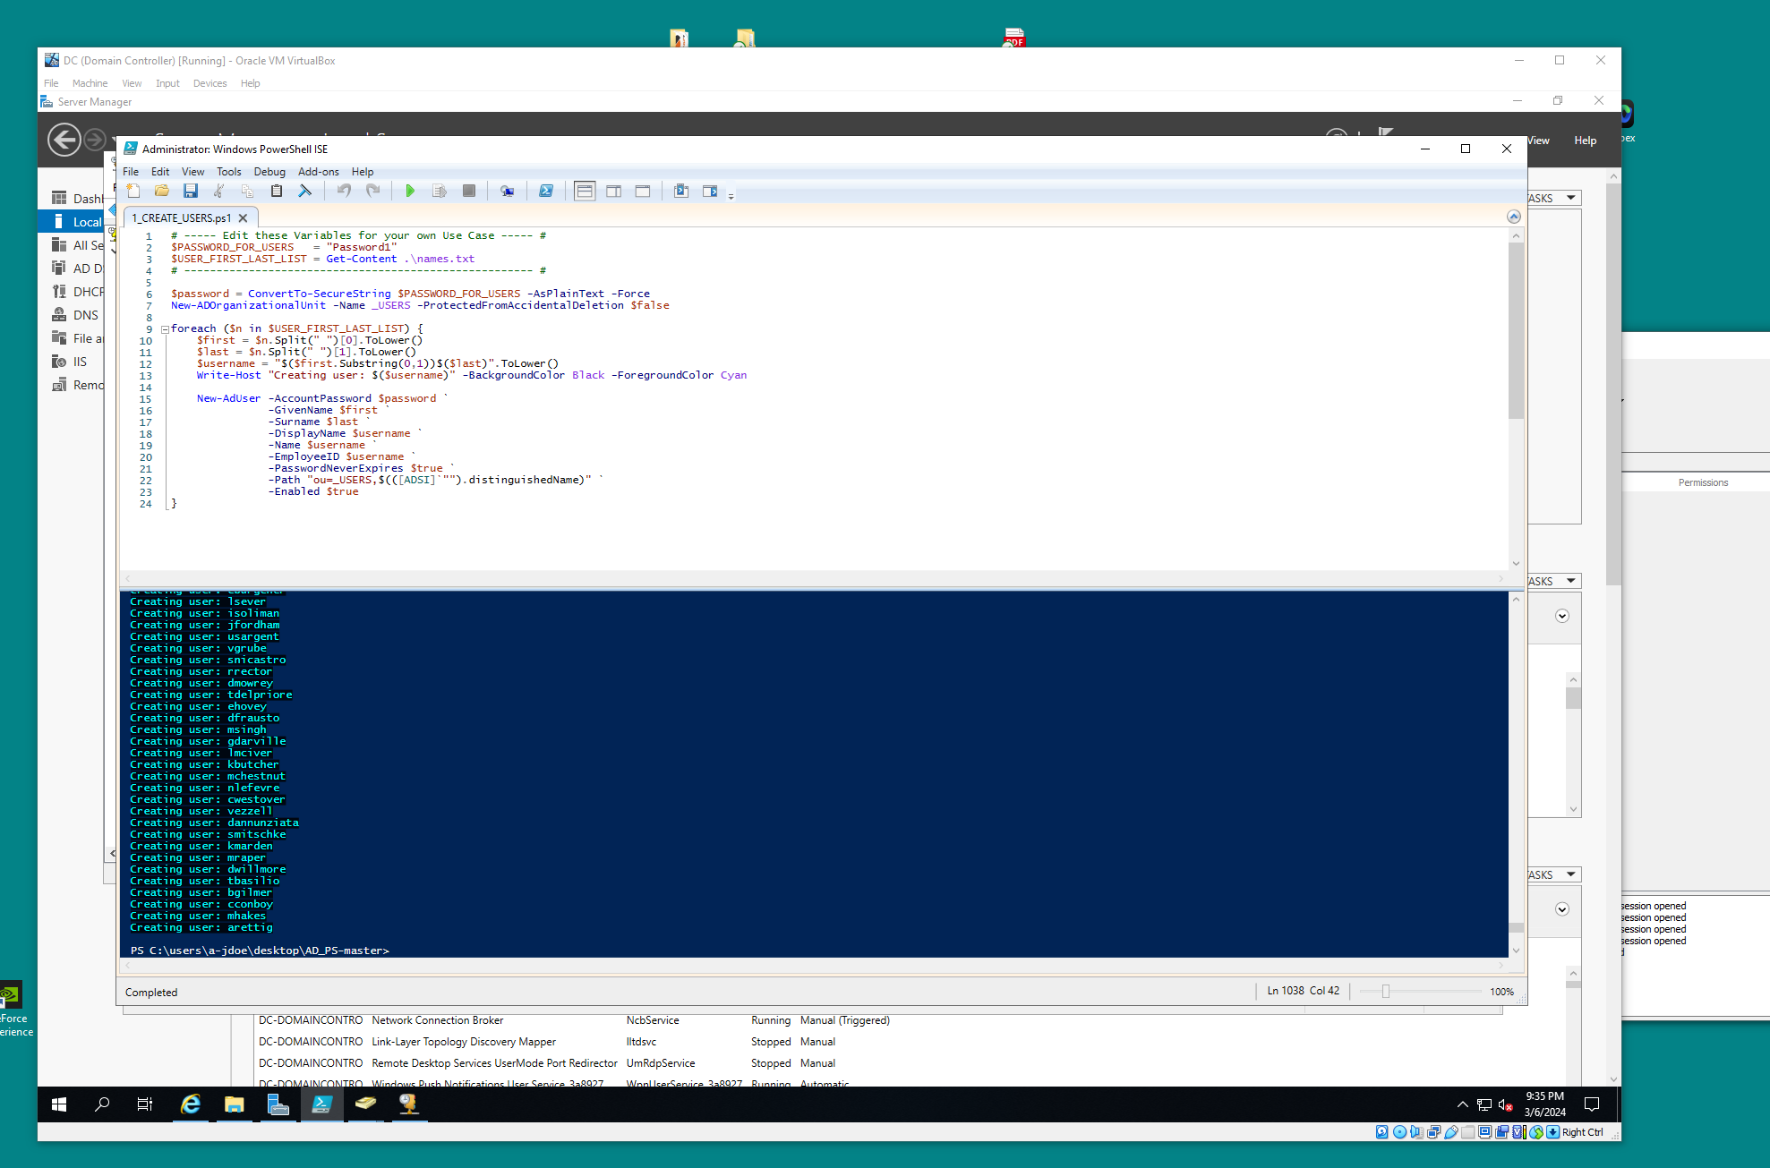The height and width of the screenshot is (1168, 1770).
Task: Open Internet Explorer from the taskbar
Action: coord(191,1104)
